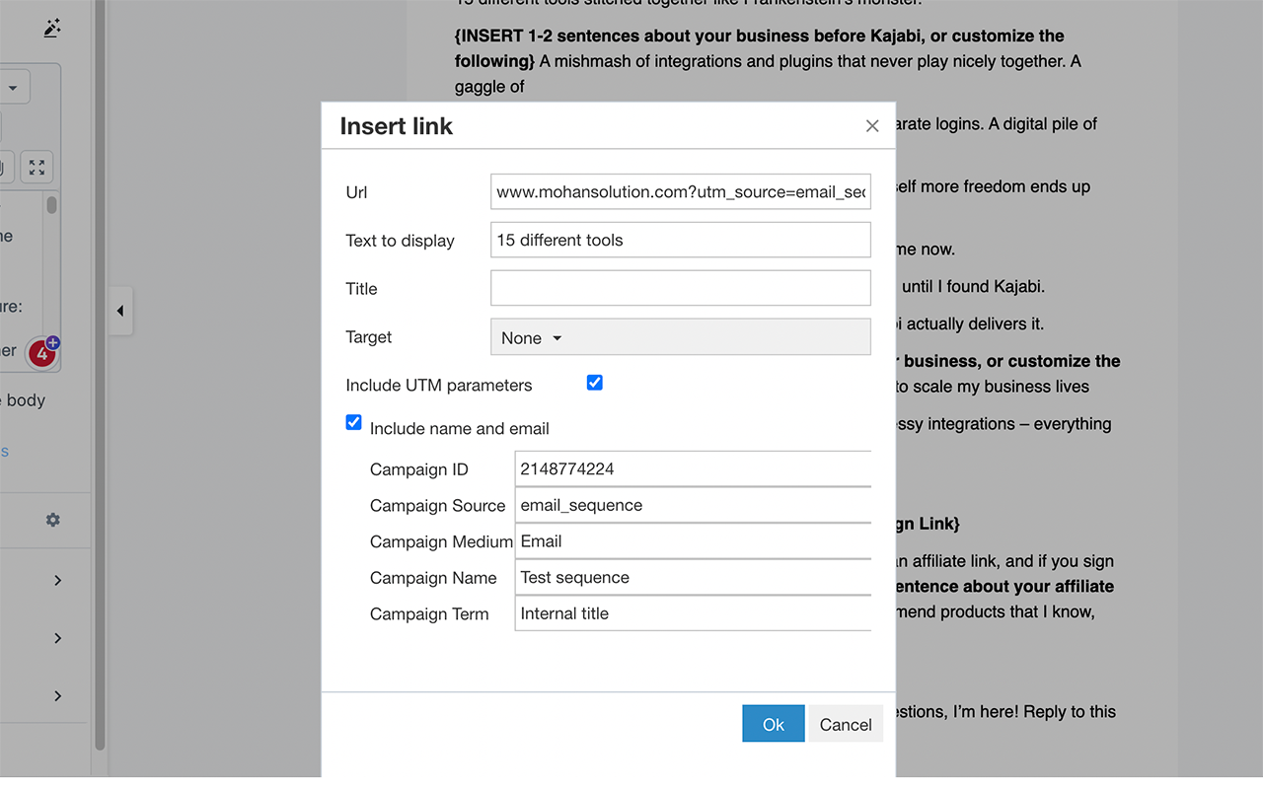Click the small dropdown arrow icon top-left
Image resolution: width=1263 pixels, height=789 pixels.
pos(13,87)
